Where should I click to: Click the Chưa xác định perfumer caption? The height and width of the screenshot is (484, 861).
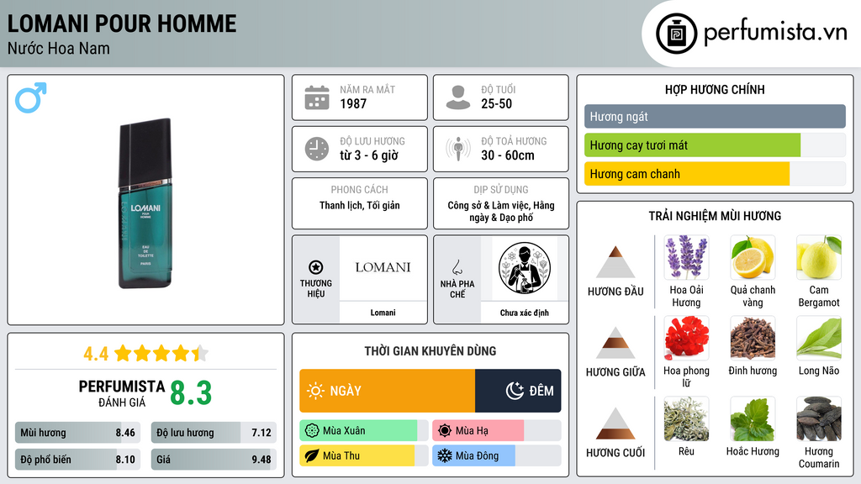pos(525,313)
